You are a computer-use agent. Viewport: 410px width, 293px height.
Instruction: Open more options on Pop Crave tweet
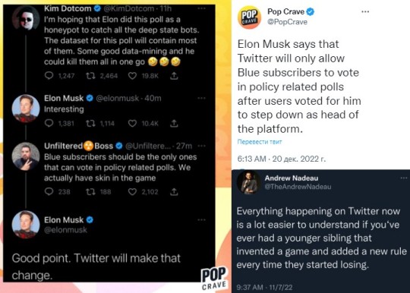click(x=365, y=11)
